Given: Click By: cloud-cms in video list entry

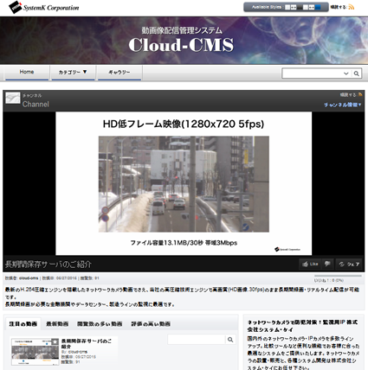Looking at the screenshot, I should point(74,352).
